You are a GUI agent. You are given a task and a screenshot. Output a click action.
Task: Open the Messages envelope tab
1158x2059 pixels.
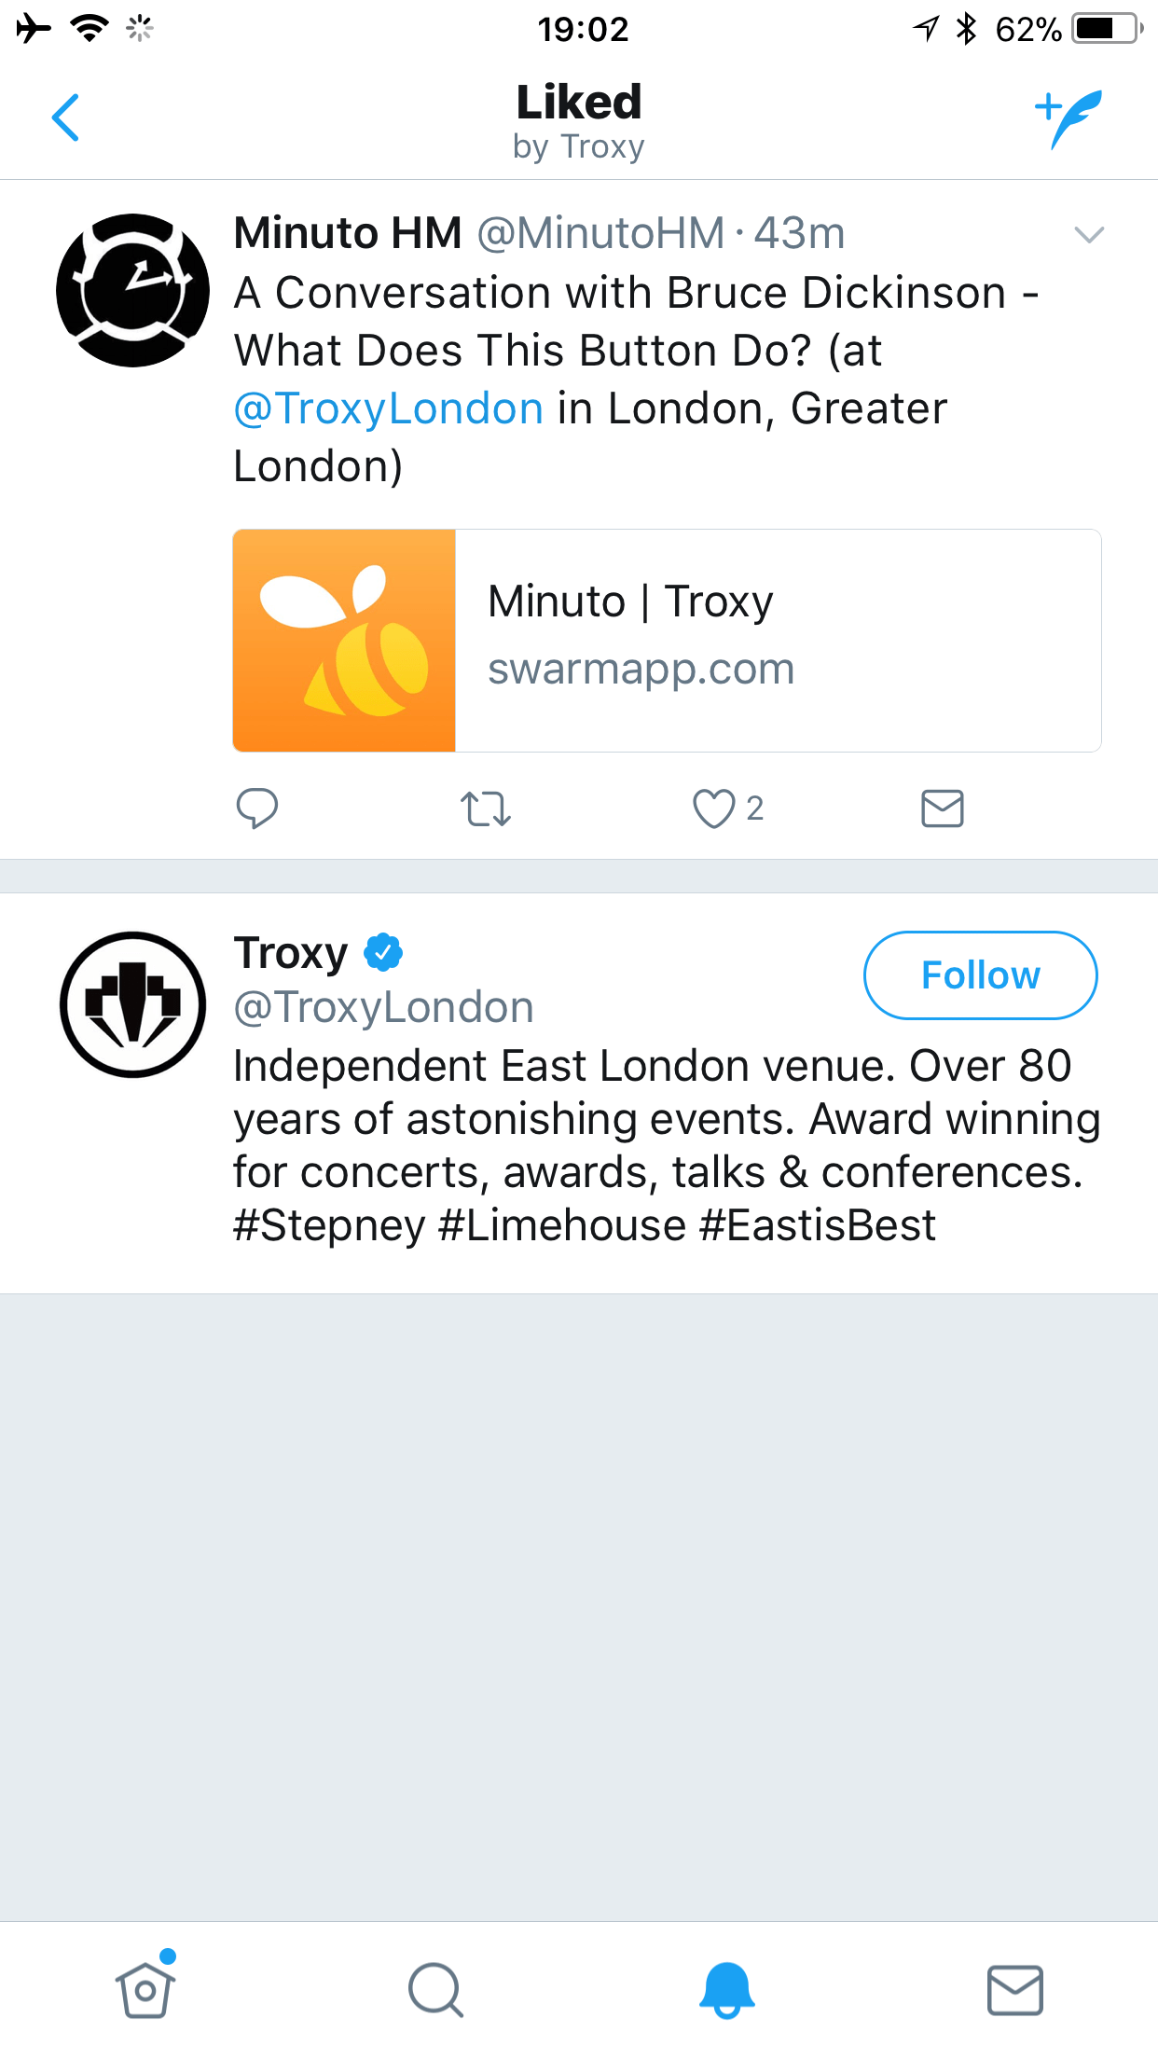pos(1014,1990)
